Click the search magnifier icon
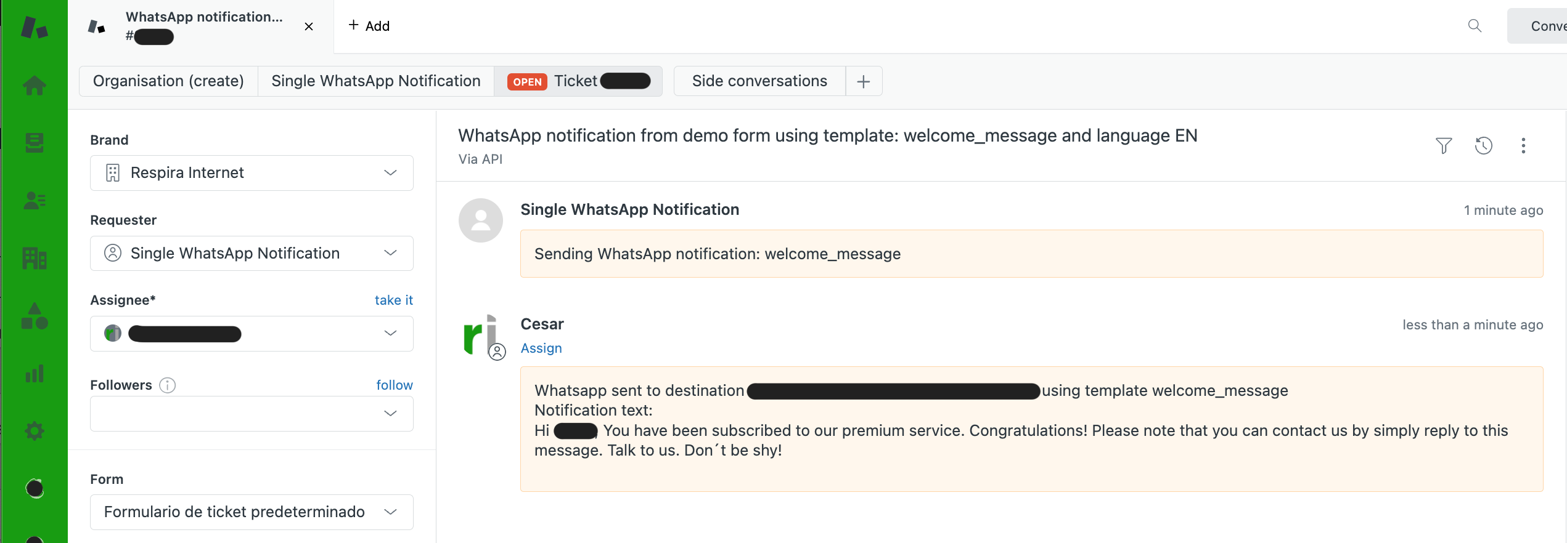This screenshot has width=1567, height=543. (x=1475, y=26)
